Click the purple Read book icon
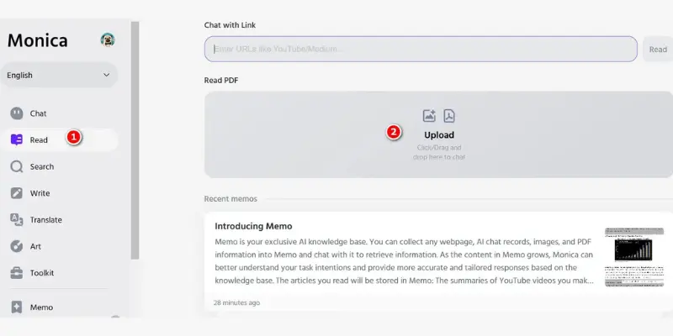Viewport: 673px width, 336px height. (16, 139)
